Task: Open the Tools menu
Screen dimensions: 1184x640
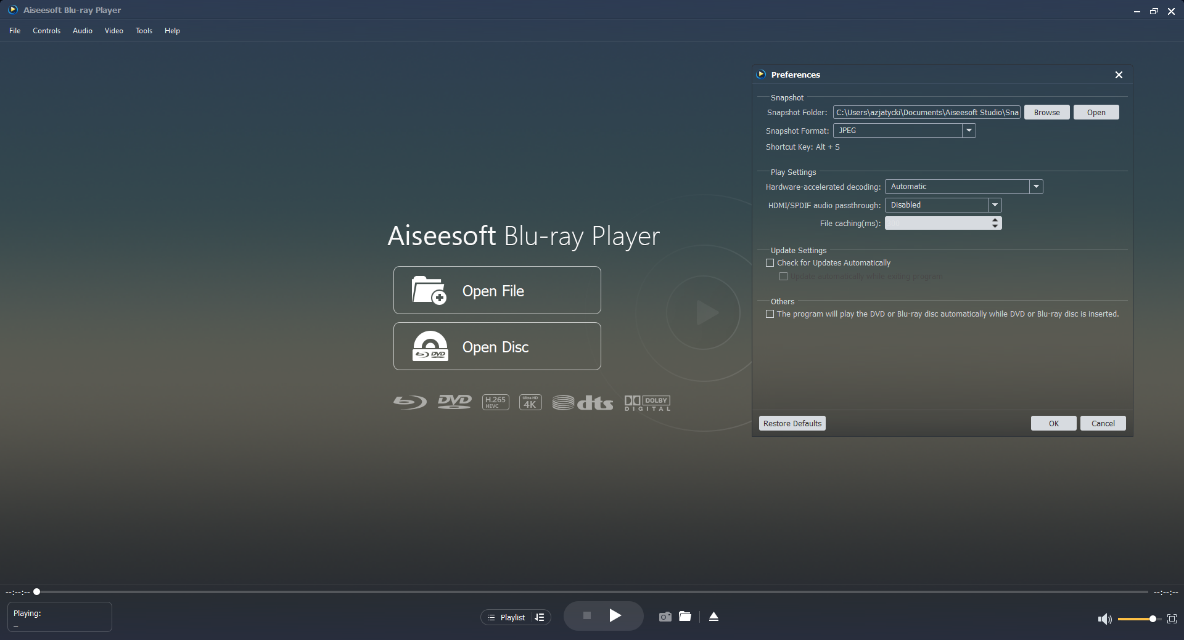Action: coord(144,31)
